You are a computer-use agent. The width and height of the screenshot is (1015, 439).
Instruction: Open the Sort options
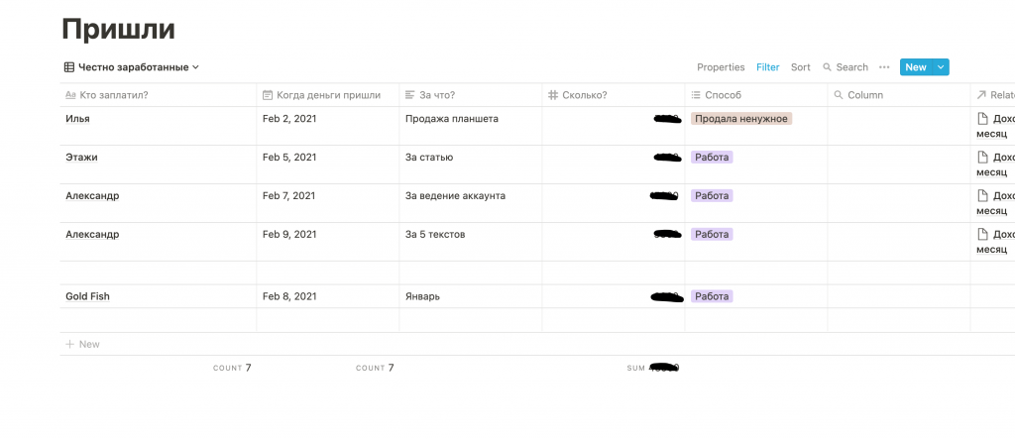pyautogui.click(x=801, y=67)
